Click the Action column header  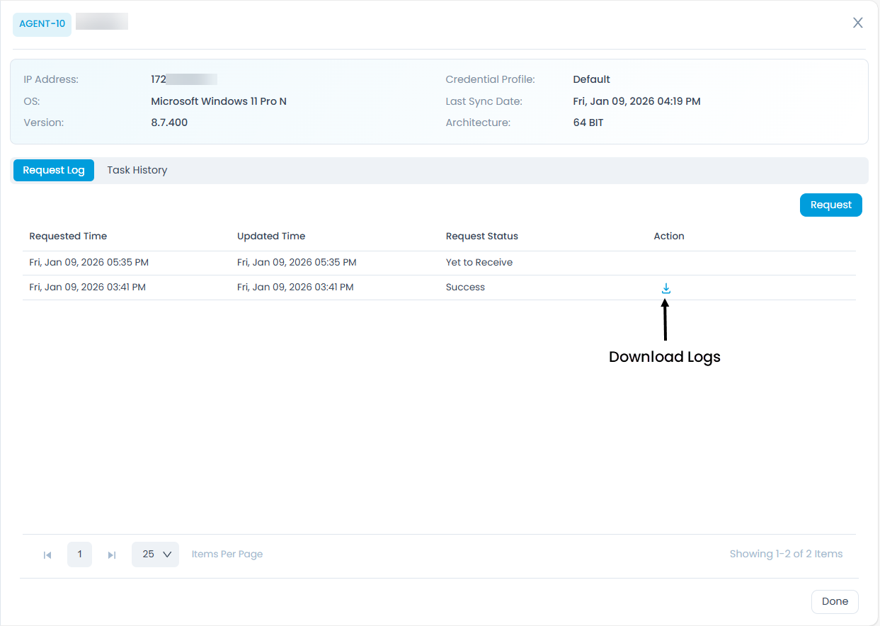pyautogui.click(x=669, y=236)
